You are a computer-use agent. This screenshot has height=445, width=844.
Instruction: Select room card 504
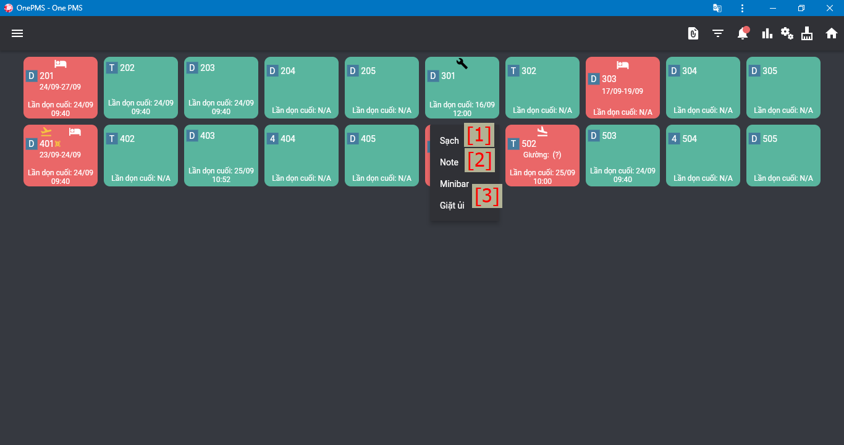[x=703, y=156]
